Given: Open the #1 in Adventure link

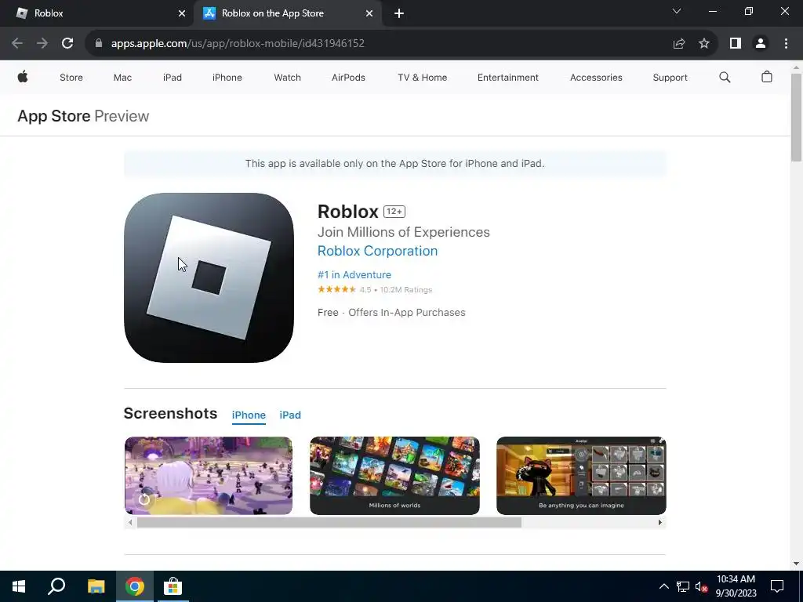Looking at the screenshot, I should [354, 274].
